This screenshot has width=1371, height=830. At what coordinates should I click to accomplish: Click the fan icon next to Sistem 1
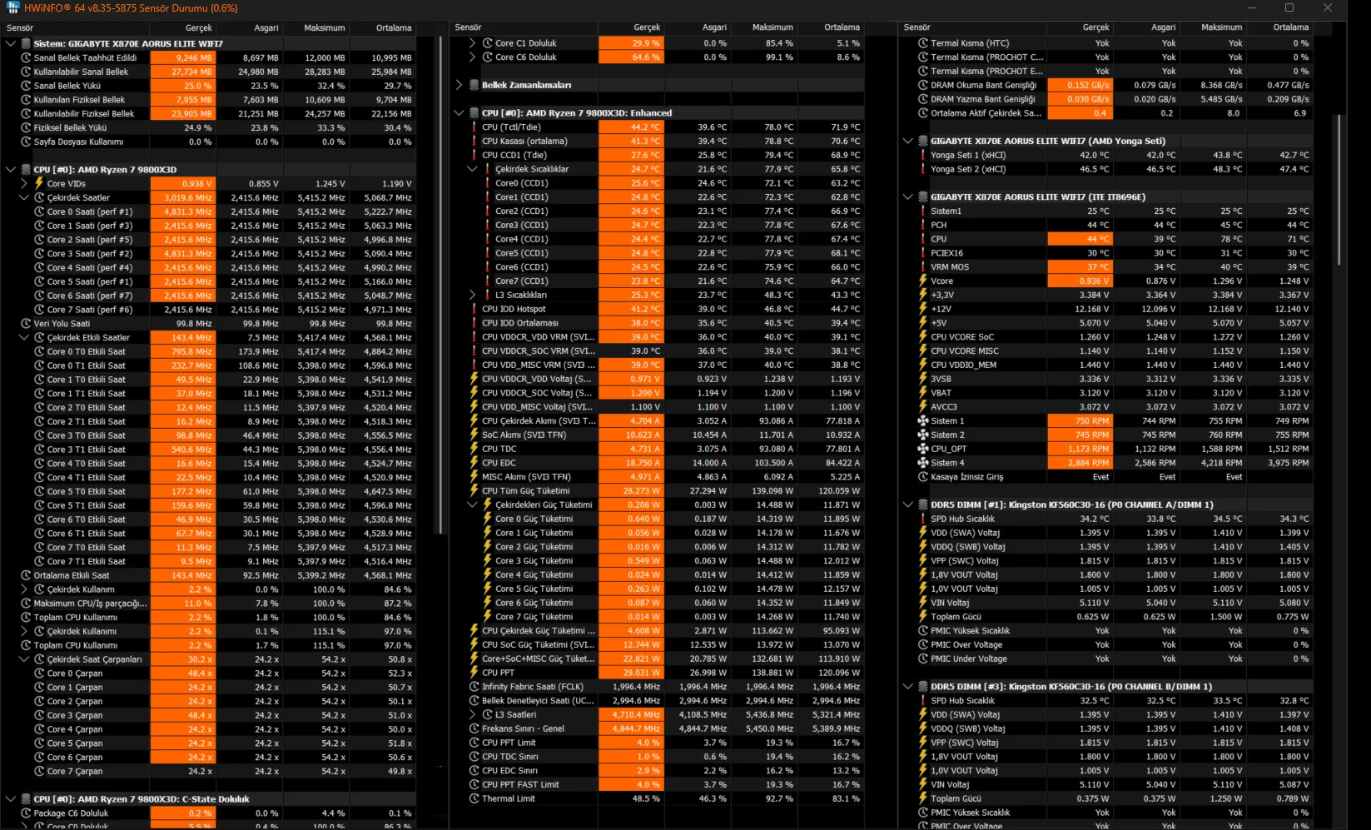pyautogui.click(x=923, y=421)
